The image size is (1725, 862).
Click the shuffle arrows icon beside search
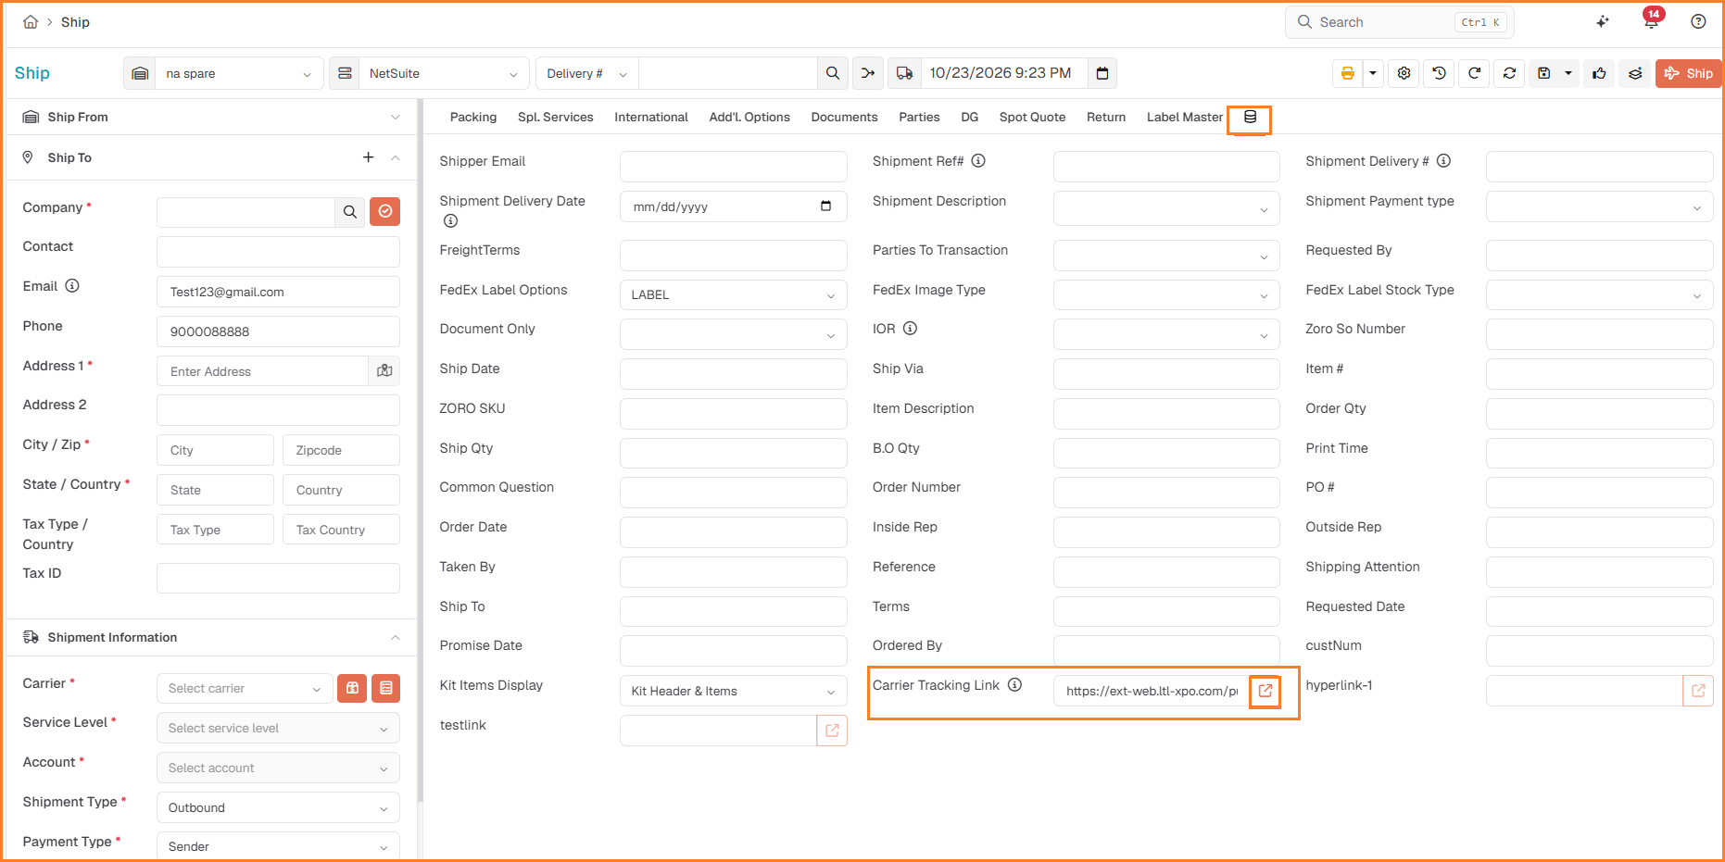(868, 73)
